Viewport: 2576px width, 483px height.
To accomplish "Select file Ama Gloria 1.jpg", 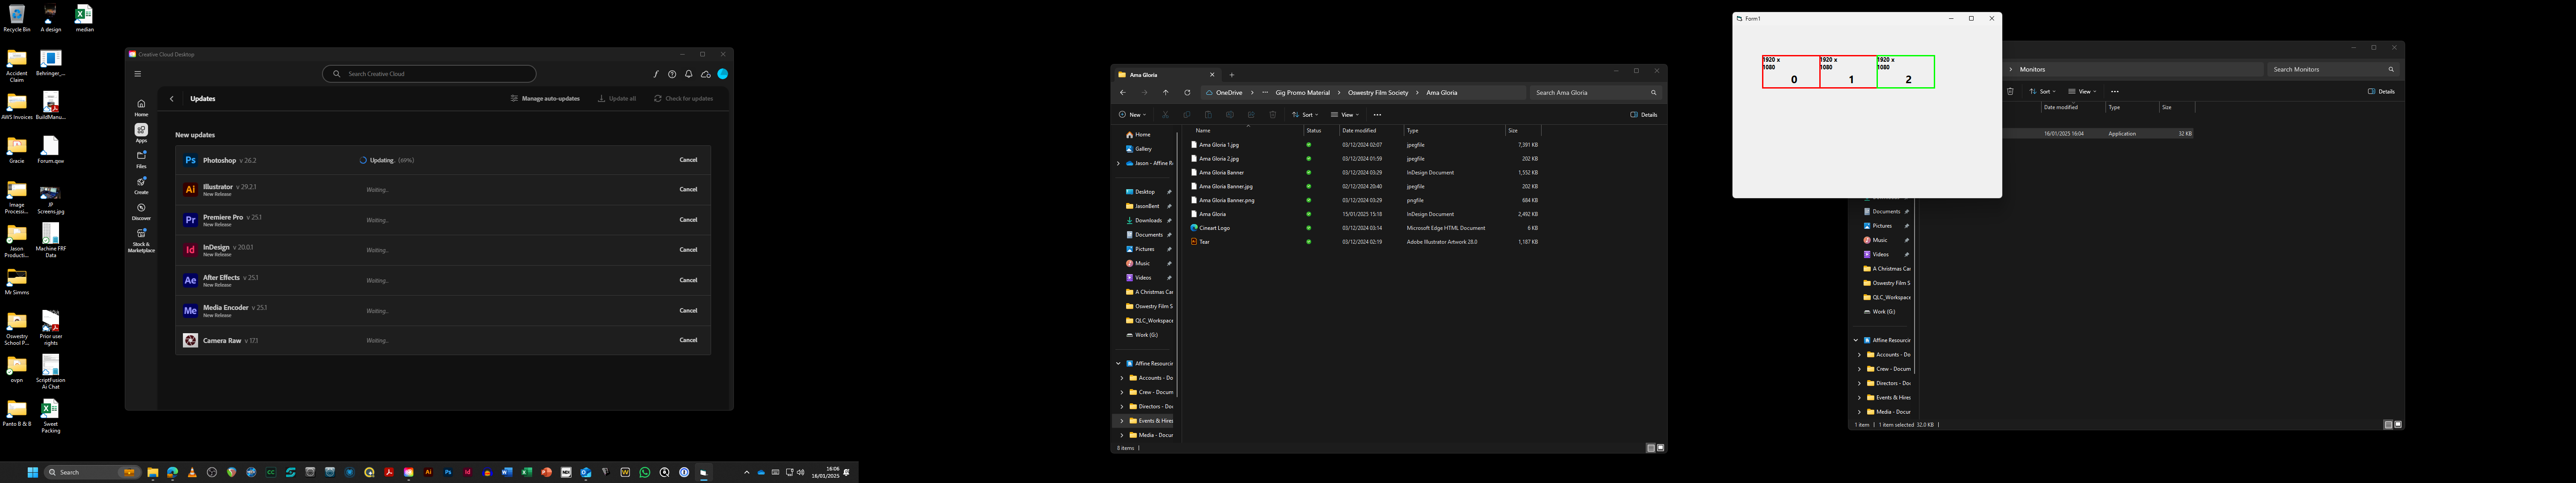I will tap(1219, 145).
